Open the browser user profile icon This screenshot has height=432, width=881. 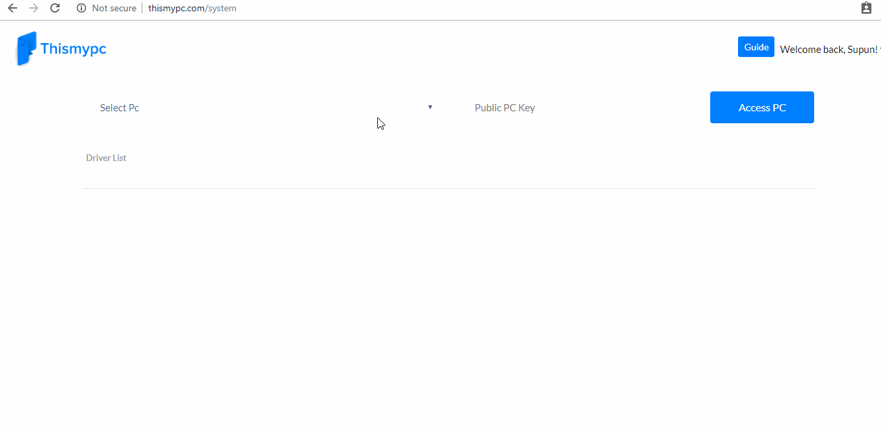(866, 7)
